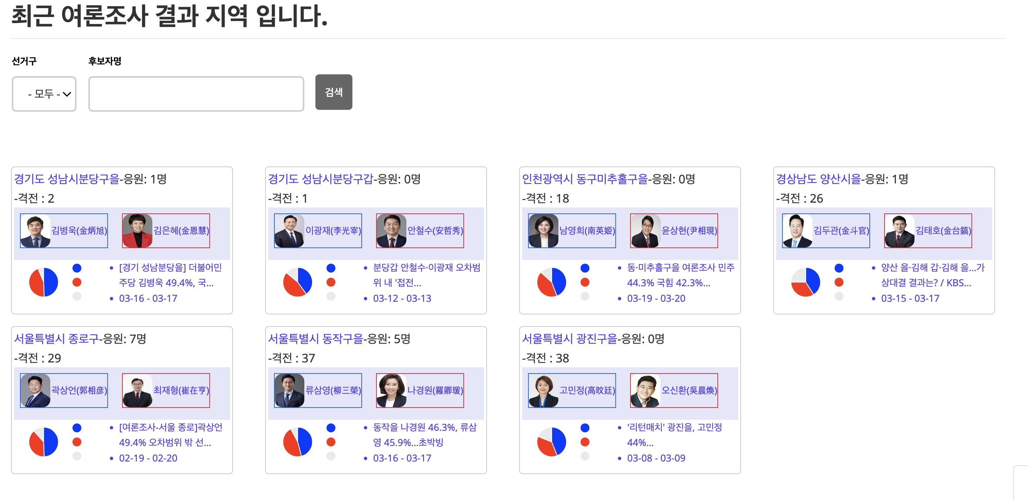This screenshot has width=1028, height=500.
Task: Click the 03-08 - 03-09 survey date link
Action: 656,458
